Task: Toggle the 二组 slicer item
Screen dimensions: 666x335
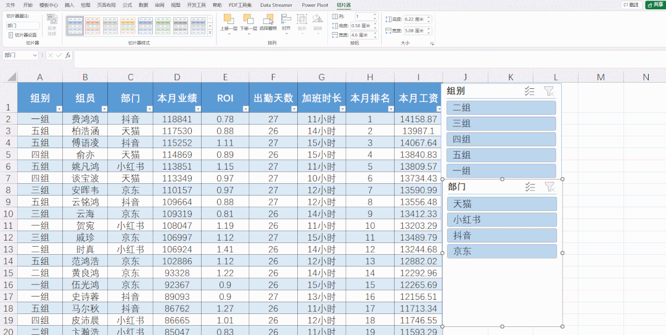Action: pos(501,107)
